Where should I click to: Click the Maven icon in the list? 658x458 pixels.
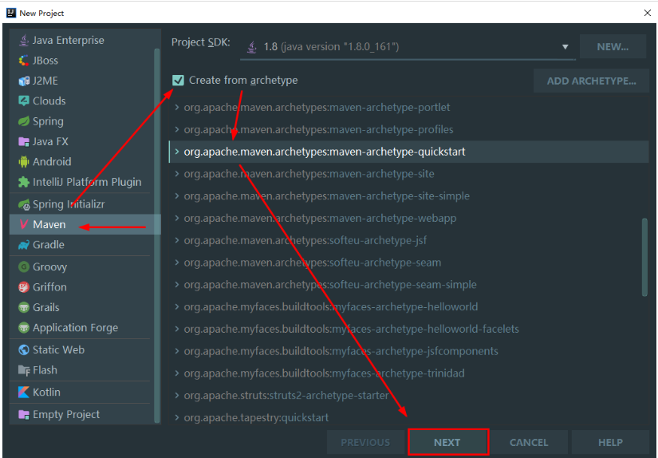24,224
